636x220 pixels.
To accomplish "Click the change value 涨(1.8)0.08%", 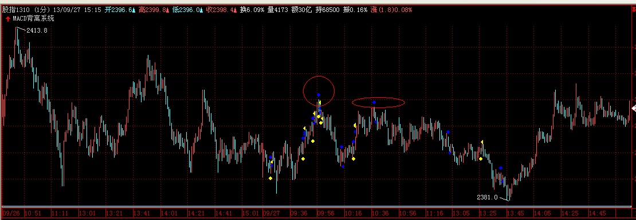I will click(391, 10).
